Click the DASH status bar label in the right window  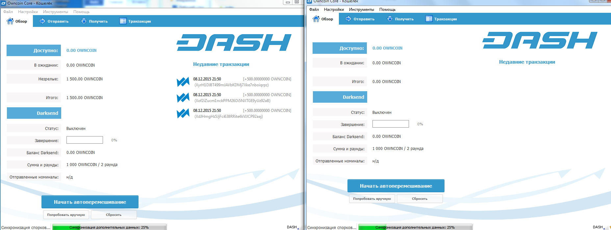598,227
